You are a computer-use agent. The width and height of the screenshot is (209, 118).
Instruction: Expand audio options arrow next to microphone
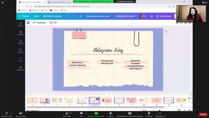point(11,113)
